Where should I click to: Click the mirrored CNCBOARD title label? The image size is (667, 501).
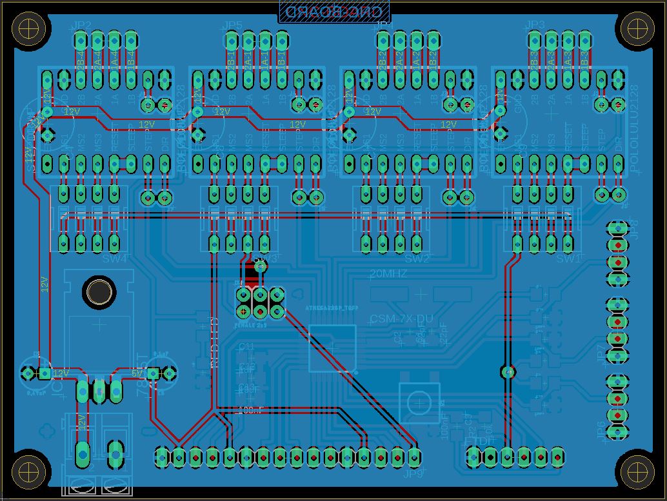pos(334,12)
